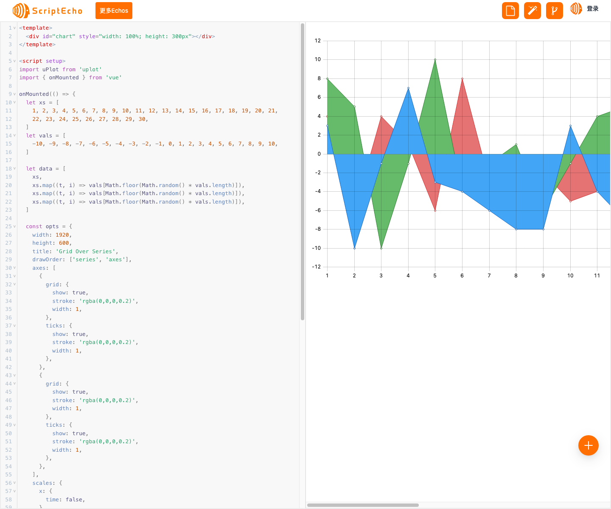
Task: Click the preview horizontal scrollbar thumb
Action: pos(363,505)
